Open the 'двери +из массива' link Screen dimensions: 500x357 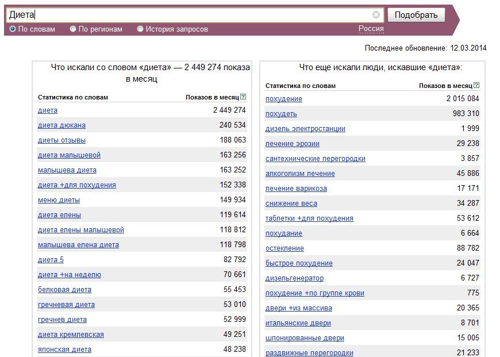click(x=298, y=309)
